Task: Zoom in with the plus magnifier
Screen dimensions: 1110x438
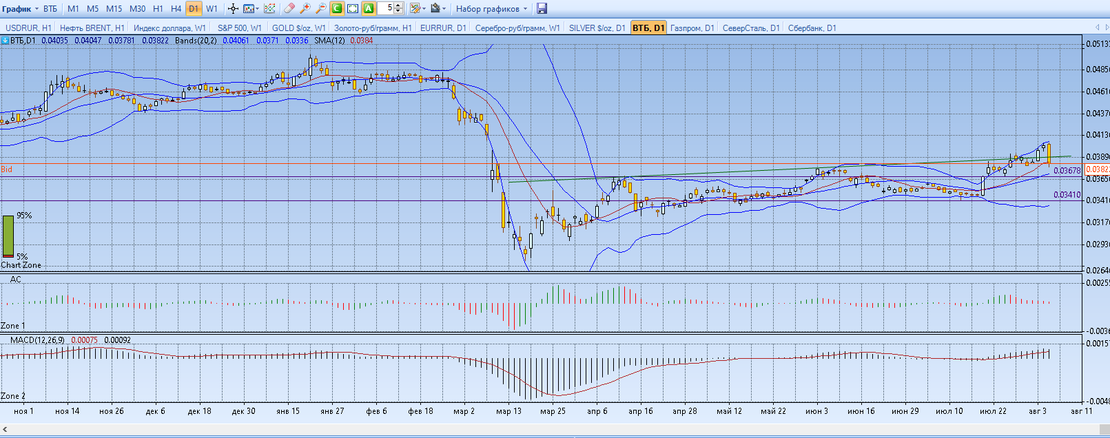Action: click(x=305, y=9)
